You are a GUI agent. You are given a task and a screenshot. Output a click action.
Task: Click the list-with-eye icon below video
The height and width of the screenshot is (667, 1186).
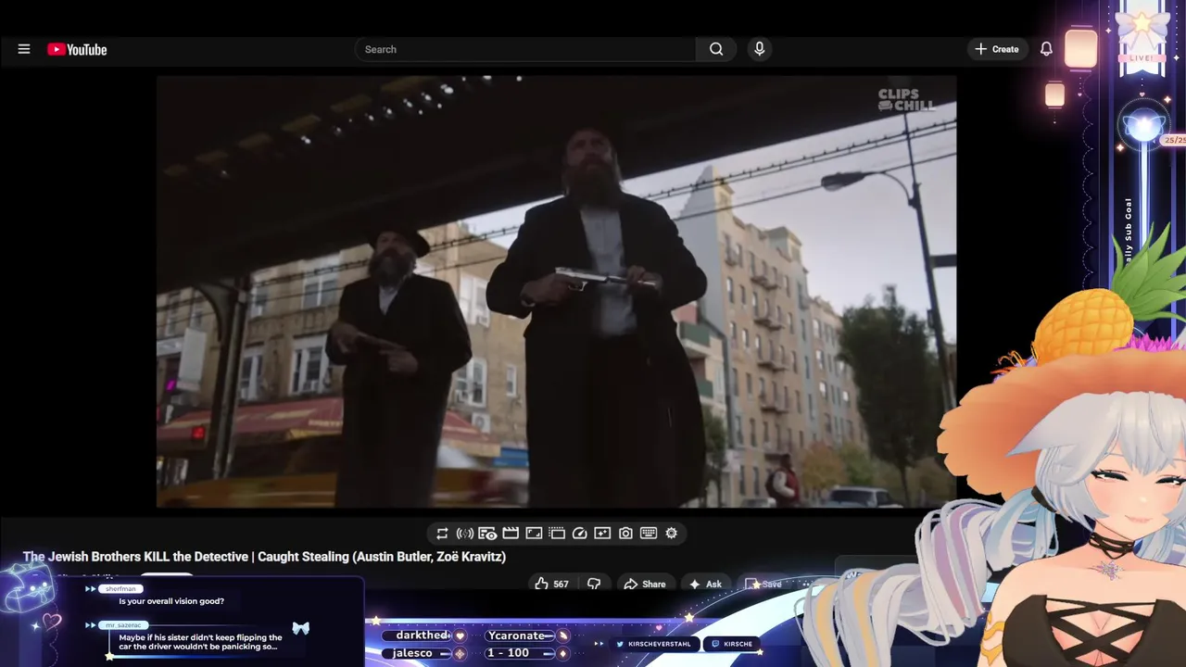coord(487,533)
